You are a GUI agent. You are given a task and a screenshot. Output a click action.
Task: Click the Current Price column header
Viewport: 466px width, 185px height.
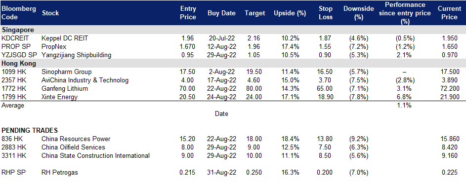[x=449, y=13]
